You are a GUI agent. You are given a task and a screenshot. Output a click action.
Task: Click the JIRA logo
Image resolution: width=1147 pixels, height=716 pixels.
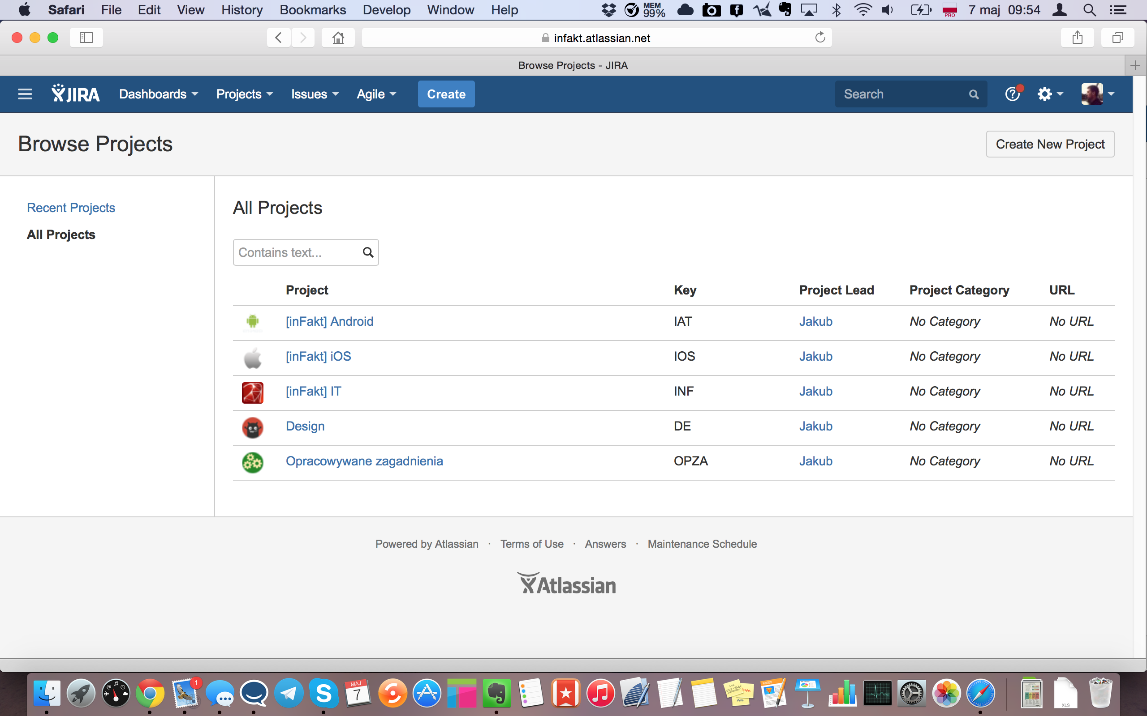76,94
